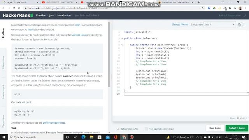
Task: Click the scroll down arrow of problem panel
Action: 109,132
